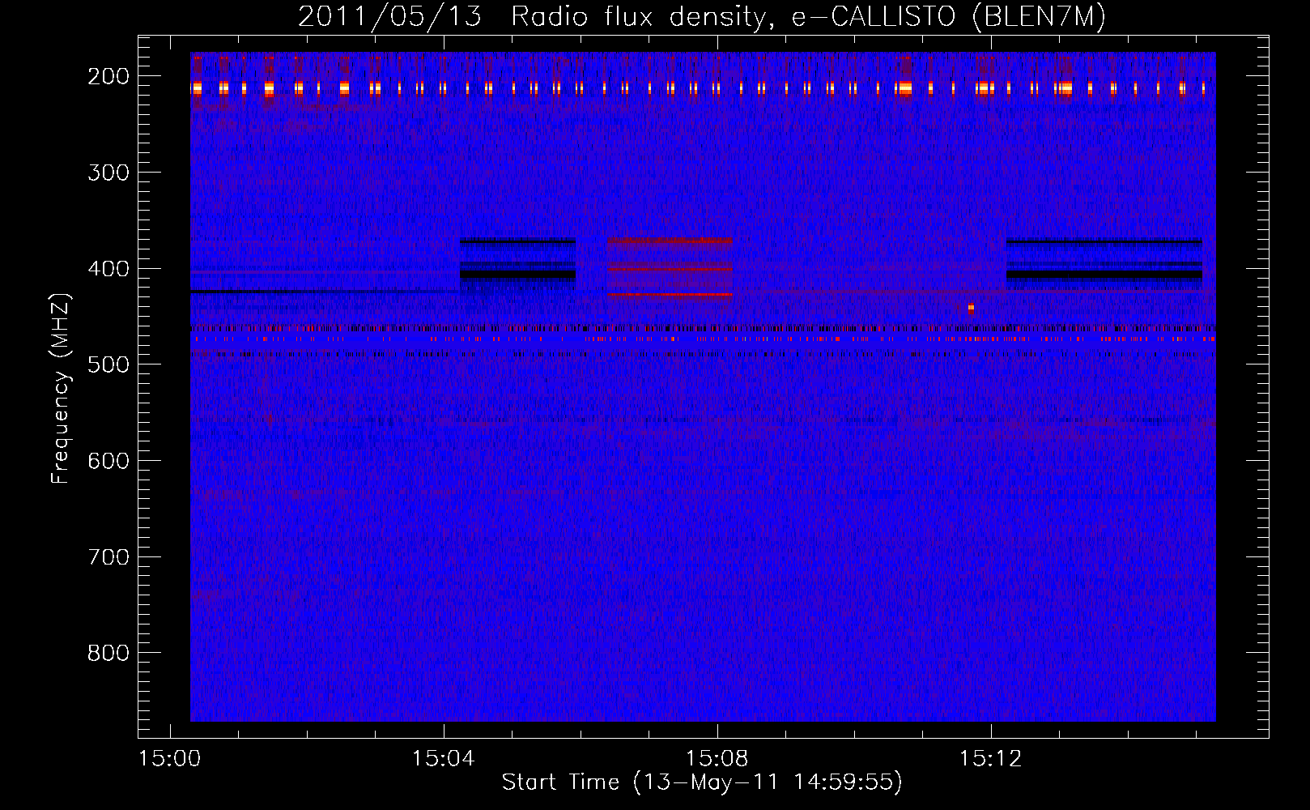Click the 'Frequency (MHZ)' axis label
The image size is (1310, 810).
point(61,389)
